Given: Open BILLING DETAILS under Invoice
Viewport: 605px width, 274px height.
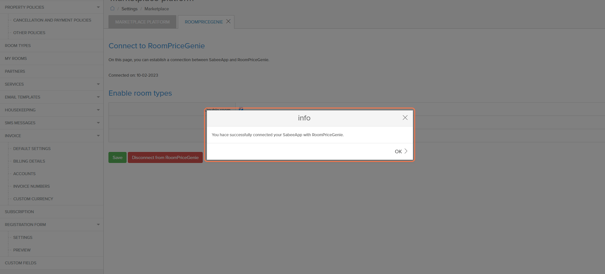Looking at the screenshot, I should [29, 161].
